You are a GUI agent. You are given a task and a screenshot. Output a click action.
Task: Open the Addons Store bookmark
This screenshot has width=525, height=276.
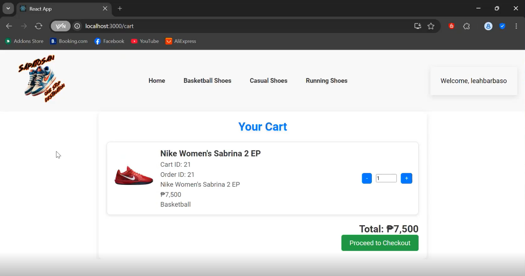[x=24, y=41]
